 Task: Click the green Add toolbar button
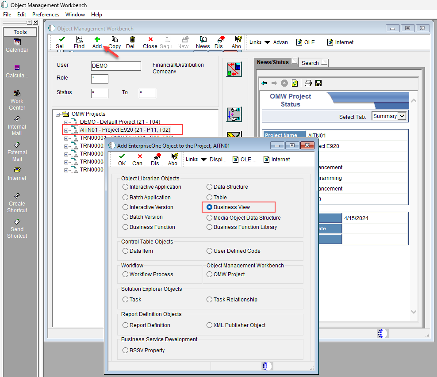pos(97,42)
